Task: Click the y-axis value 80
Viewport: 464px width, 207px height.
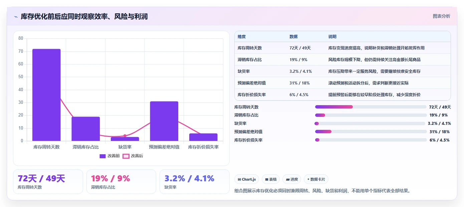Action: tap(21, 38)
